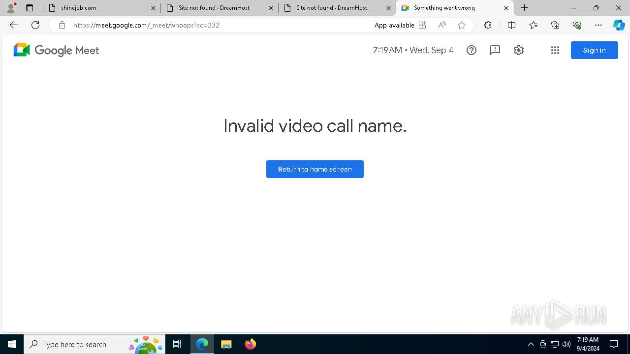Image resolution: width=630 pixels, height=354 pixels.
Task: Open Google Meet settings gear
Action: coord(519,50)
